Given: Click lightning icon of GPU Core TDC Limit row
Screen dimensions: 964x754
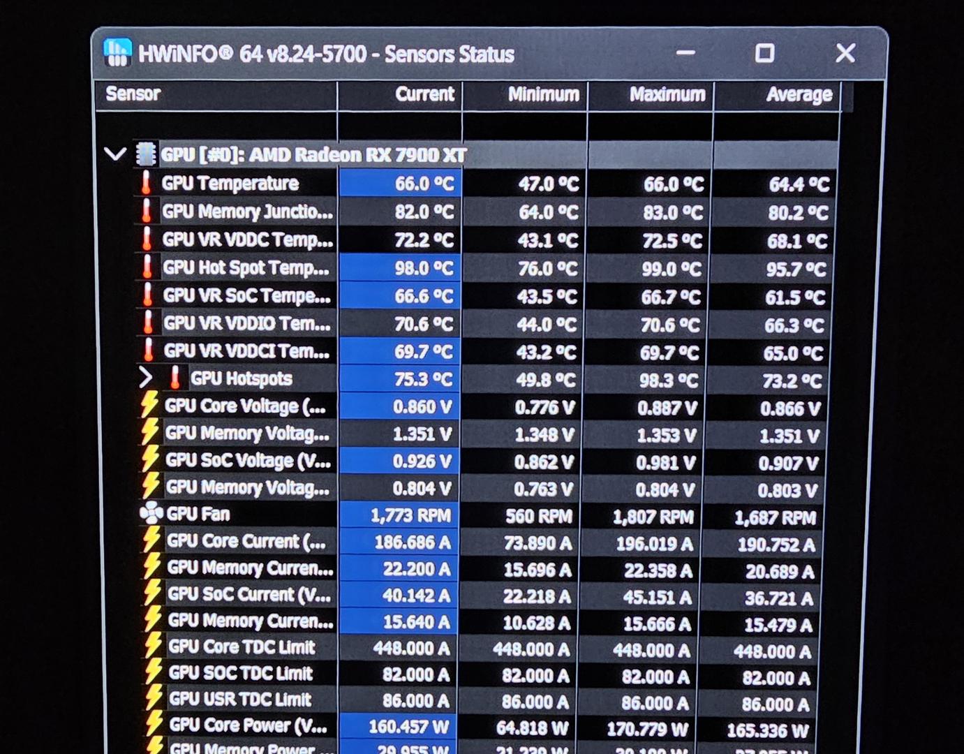Looking at the screenshot, I should coord(154,646).
